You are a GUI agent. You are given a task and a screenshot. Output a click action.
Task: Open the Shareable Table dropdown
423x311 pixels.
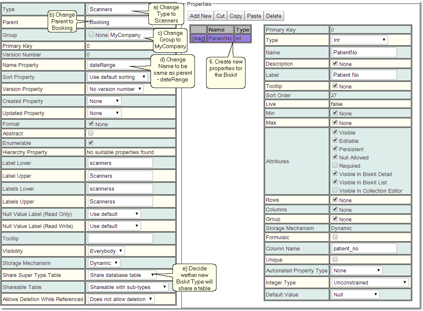(x=128, y=287)
